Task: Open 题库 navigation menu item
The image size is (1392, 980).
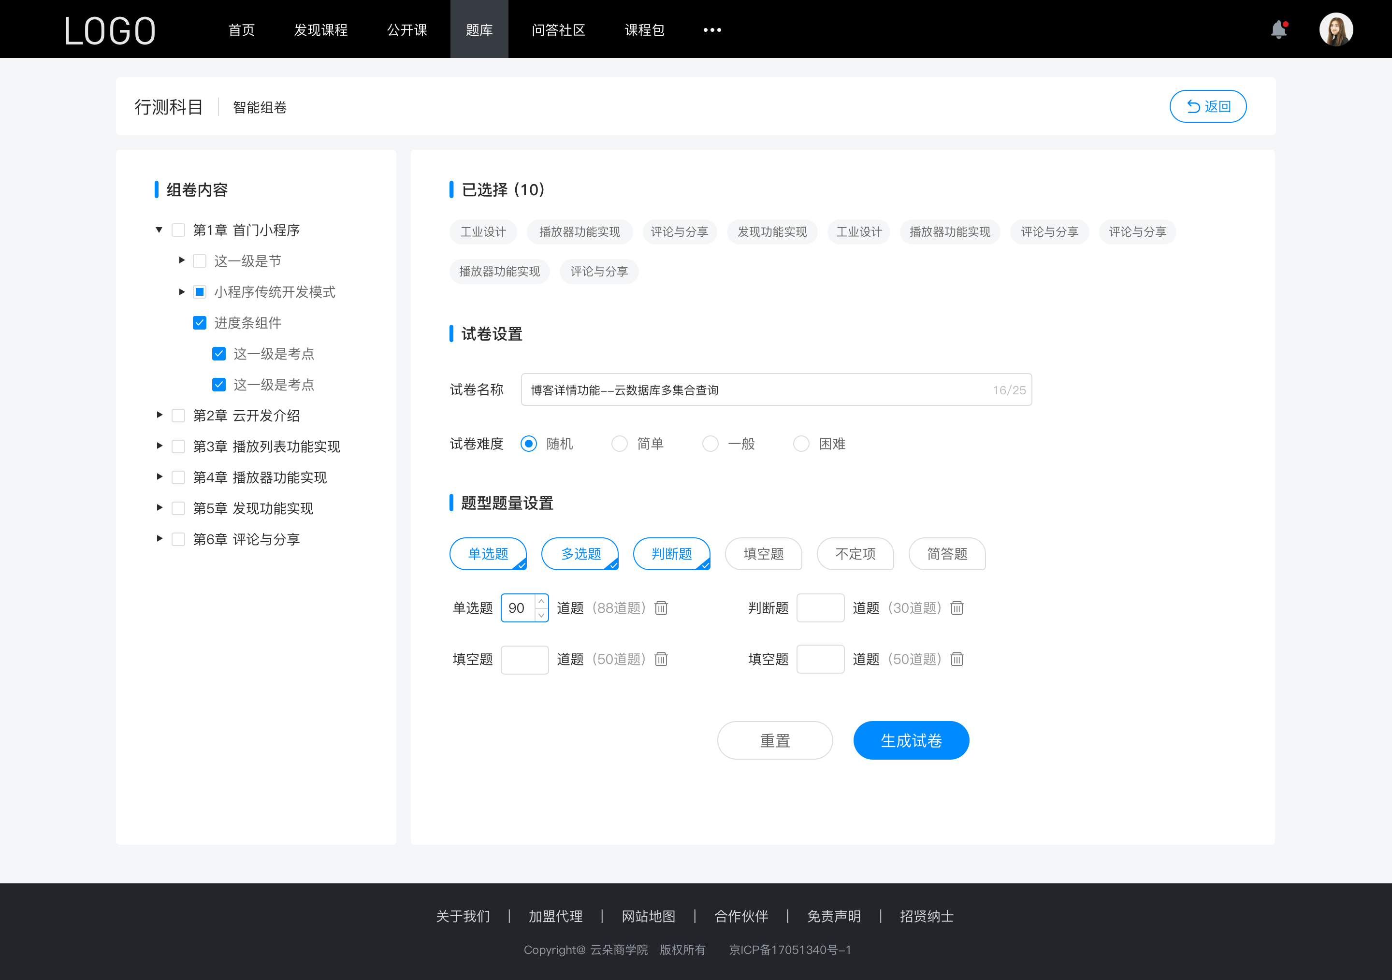Action: (478, 29)
